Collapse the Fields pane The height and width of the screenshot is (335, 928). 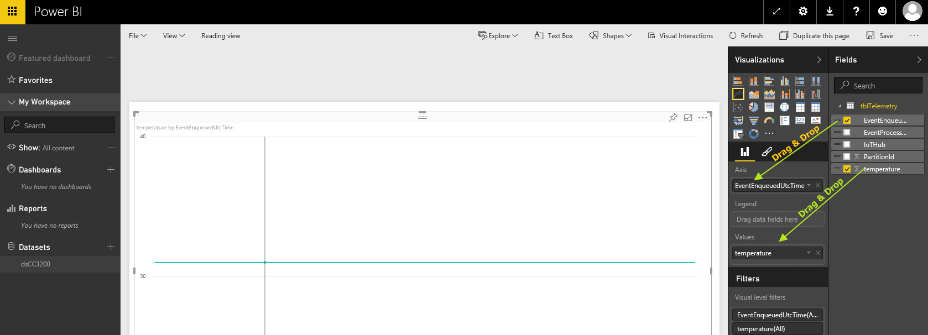pyautogui.click(x=919, y=60)
